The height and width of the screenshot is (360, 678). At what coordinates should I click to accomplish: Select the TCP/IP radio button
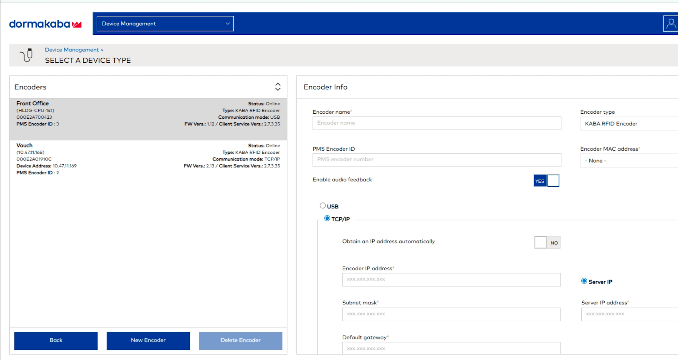(x=327, y=218)
